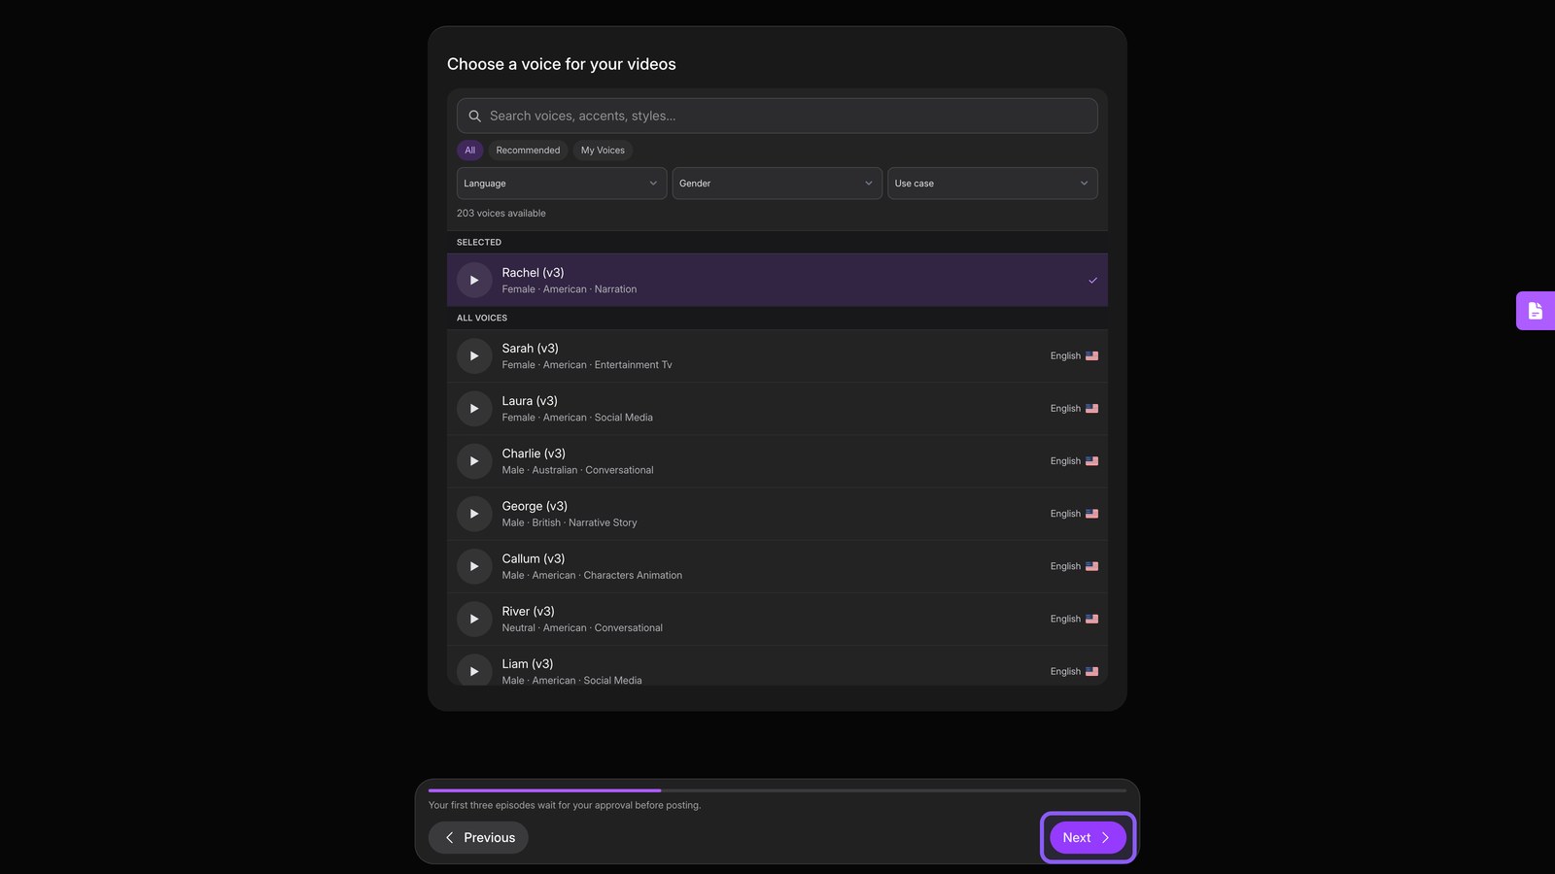Image resolution: width=1555 pixels, height=874 pixels.
Task: Play the Charlie (v3) voice preview
Action: pos(474,461)
